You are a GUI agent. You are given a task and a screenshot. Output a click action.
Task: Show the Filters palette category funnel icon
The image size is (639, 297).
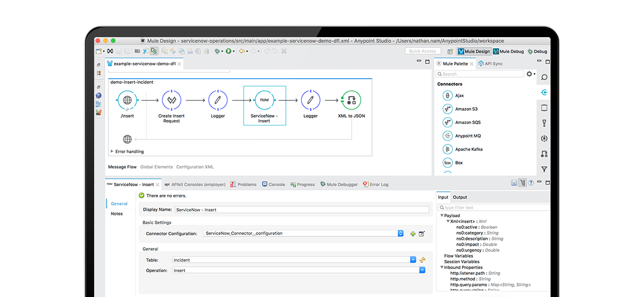[544, 169]
